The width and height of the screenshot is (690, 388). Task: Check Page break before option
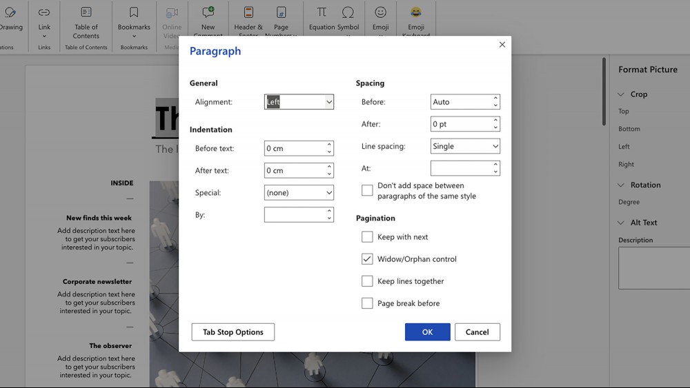[367, 303]
